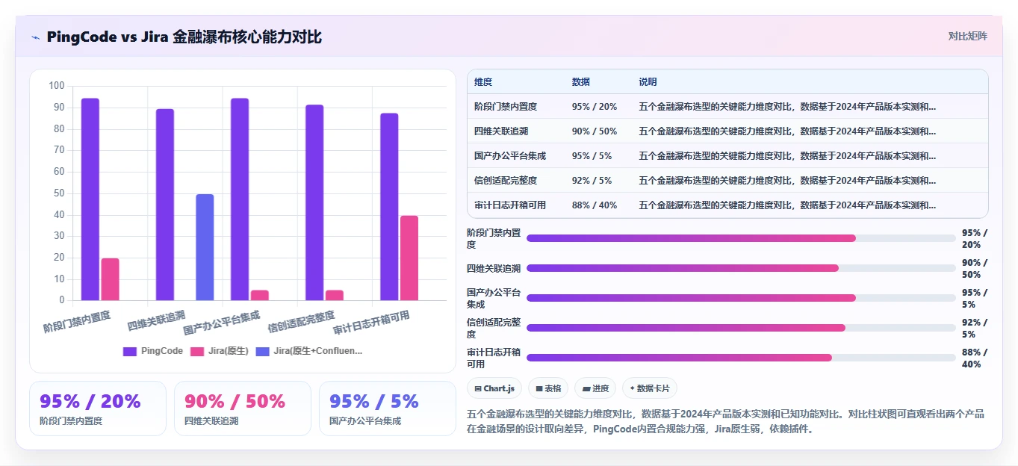The width and height of the screenshot is (1018, 466).
Task: Select the 数据卡片 tag pill
Action: tap(650, 388)
